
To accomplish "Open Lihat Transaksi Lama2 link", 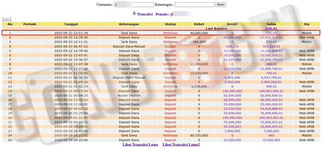I will coord(181,145).
